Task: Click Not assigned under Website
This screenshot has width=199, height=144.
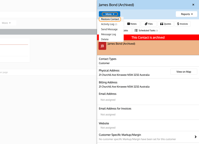Action: point(108,128)
